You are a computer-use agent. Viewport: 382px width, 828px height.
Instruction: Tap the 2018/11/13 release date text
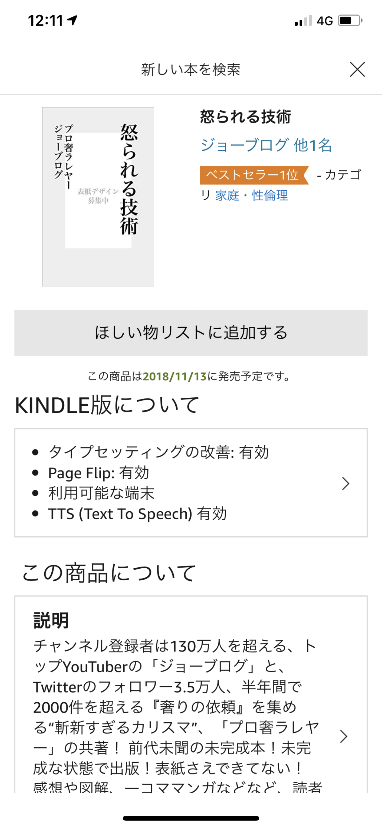[175, 376]
